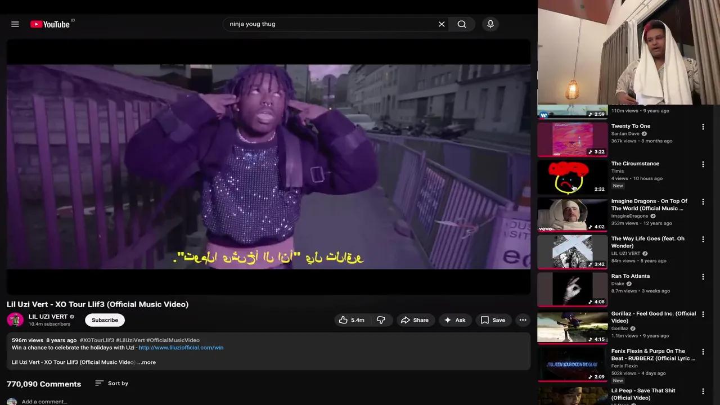Open 'Ran To Atlanta' video title

pos(631,276)
